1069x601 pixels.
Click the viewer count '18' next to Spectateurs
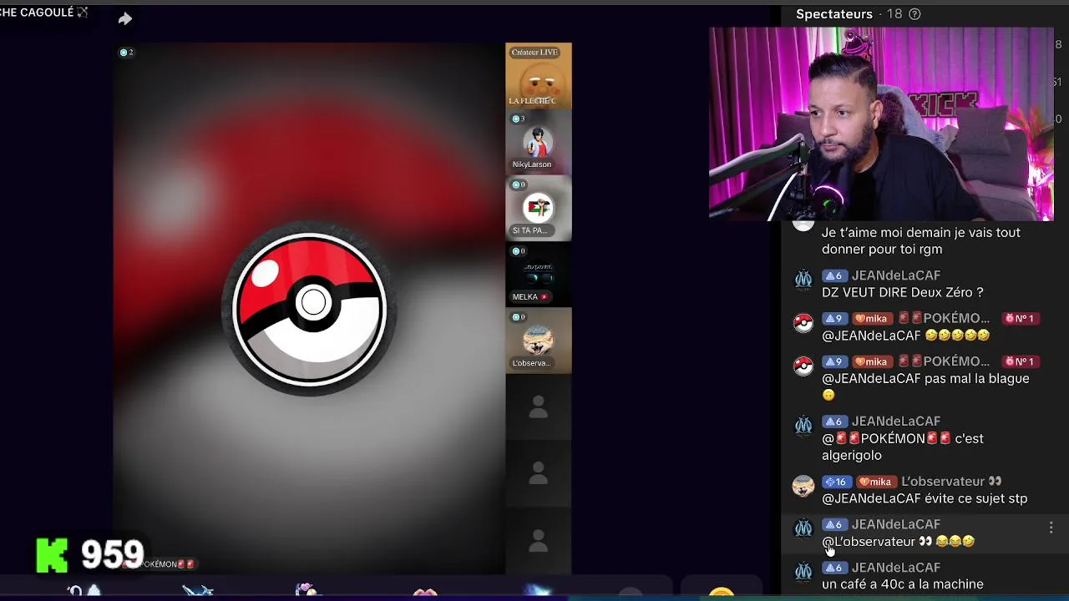click(x=894, y=14)
